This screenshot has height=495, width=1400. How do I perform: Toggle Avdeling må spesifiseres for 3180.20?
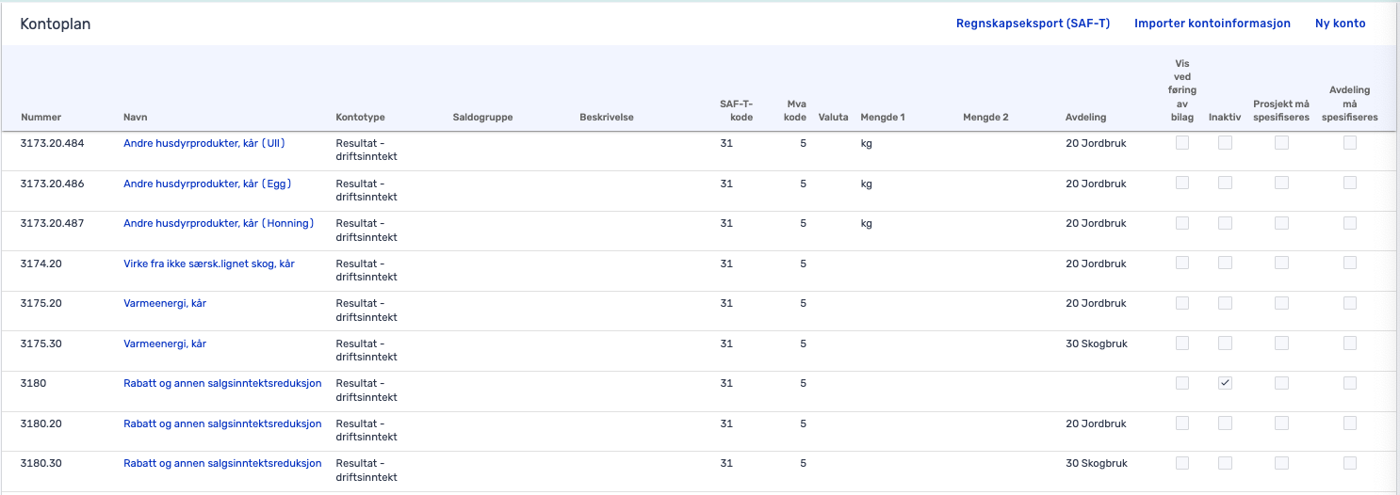1350,423
